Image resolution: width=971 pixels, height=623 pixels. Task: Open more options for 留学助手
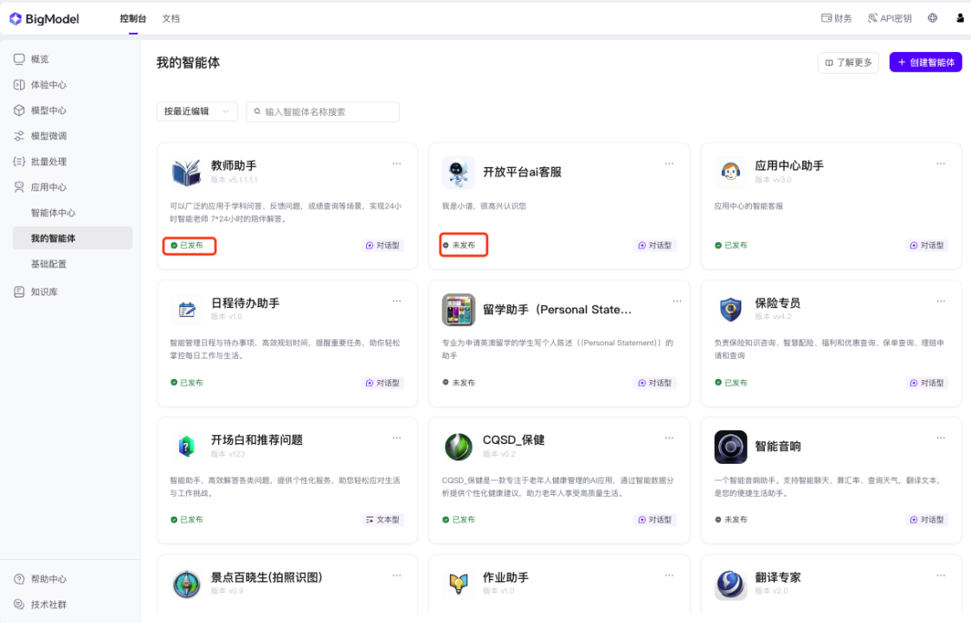click(677, 301)
